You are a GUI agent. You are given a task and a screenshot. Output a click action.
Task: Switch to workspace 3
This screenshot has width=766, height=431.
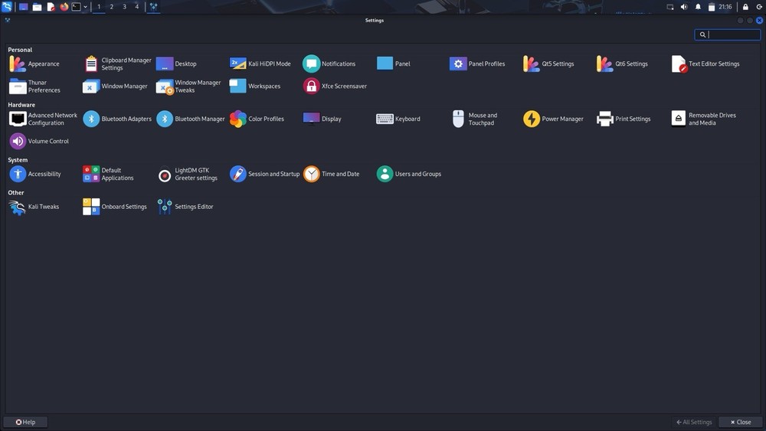[x=124, y=7]
